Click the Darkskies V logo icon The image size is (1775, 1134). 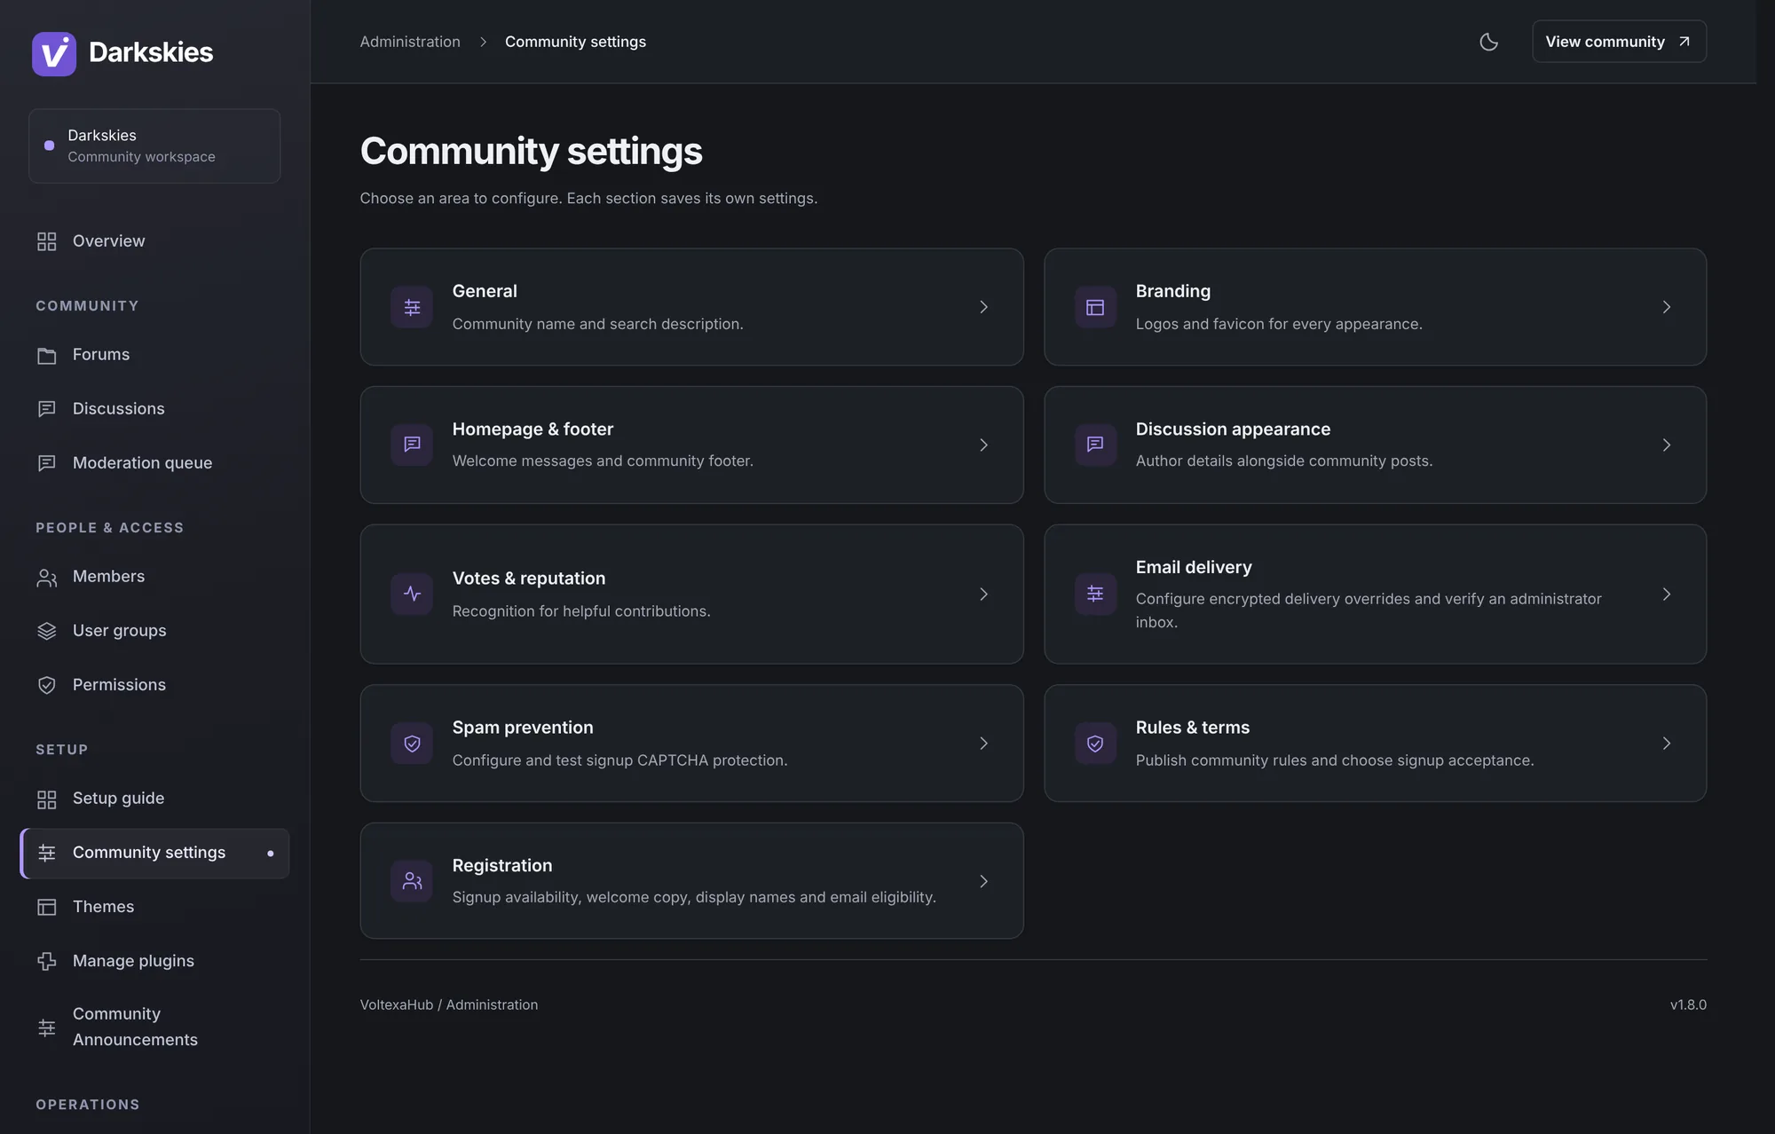[x=54, y=53]
